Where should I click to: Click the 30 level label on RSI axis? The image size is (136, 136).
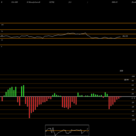click(x=2, y=40)
